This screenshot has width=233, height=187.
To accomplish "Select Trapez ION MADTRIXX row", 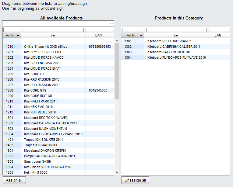I will click(58, 145).
